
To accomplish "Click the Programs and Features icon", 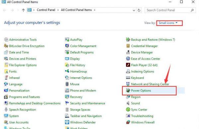I will 6,97.
